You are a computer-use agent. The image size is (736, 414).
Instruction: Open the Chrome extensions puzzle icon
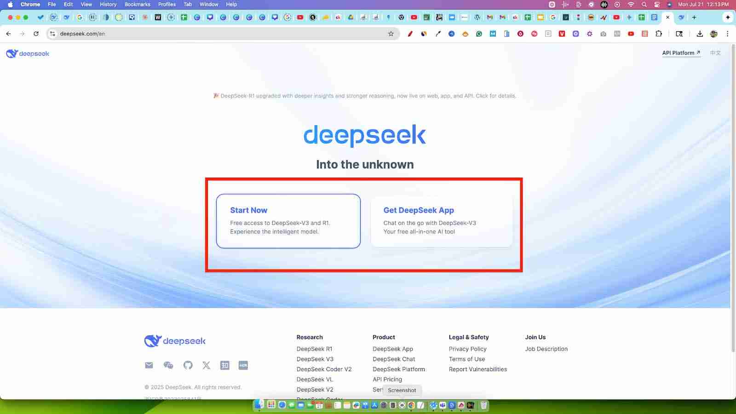(x=659, y=34)
